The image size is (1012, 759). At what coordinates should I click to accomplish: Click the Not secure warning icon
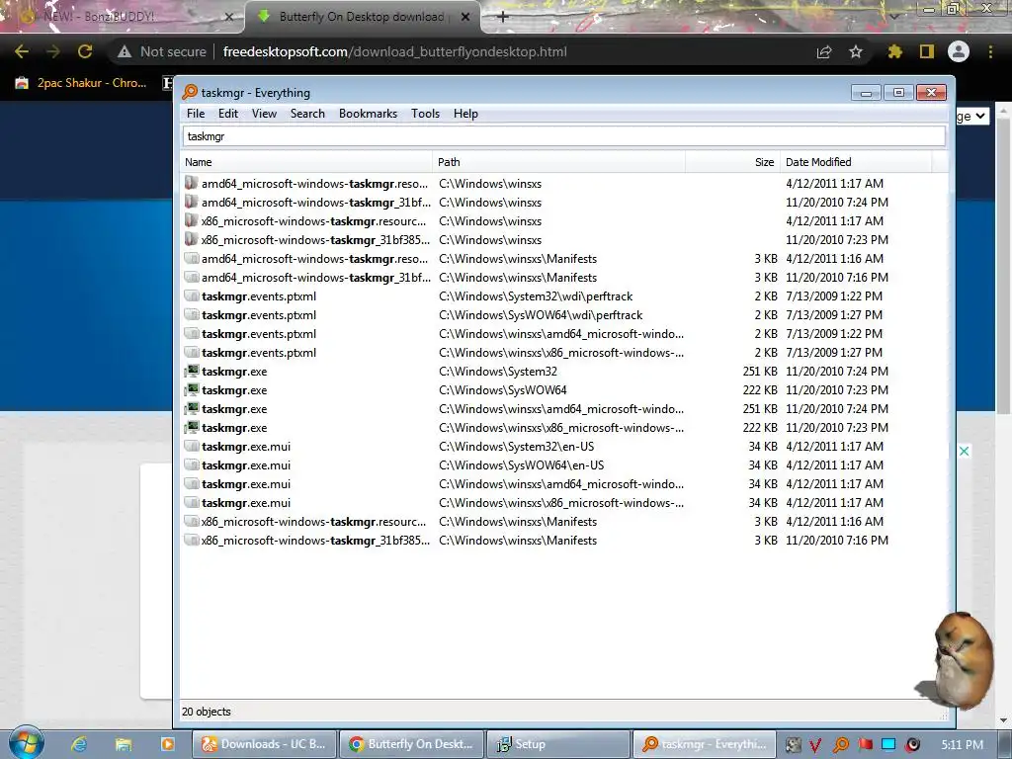coord(124,51)
